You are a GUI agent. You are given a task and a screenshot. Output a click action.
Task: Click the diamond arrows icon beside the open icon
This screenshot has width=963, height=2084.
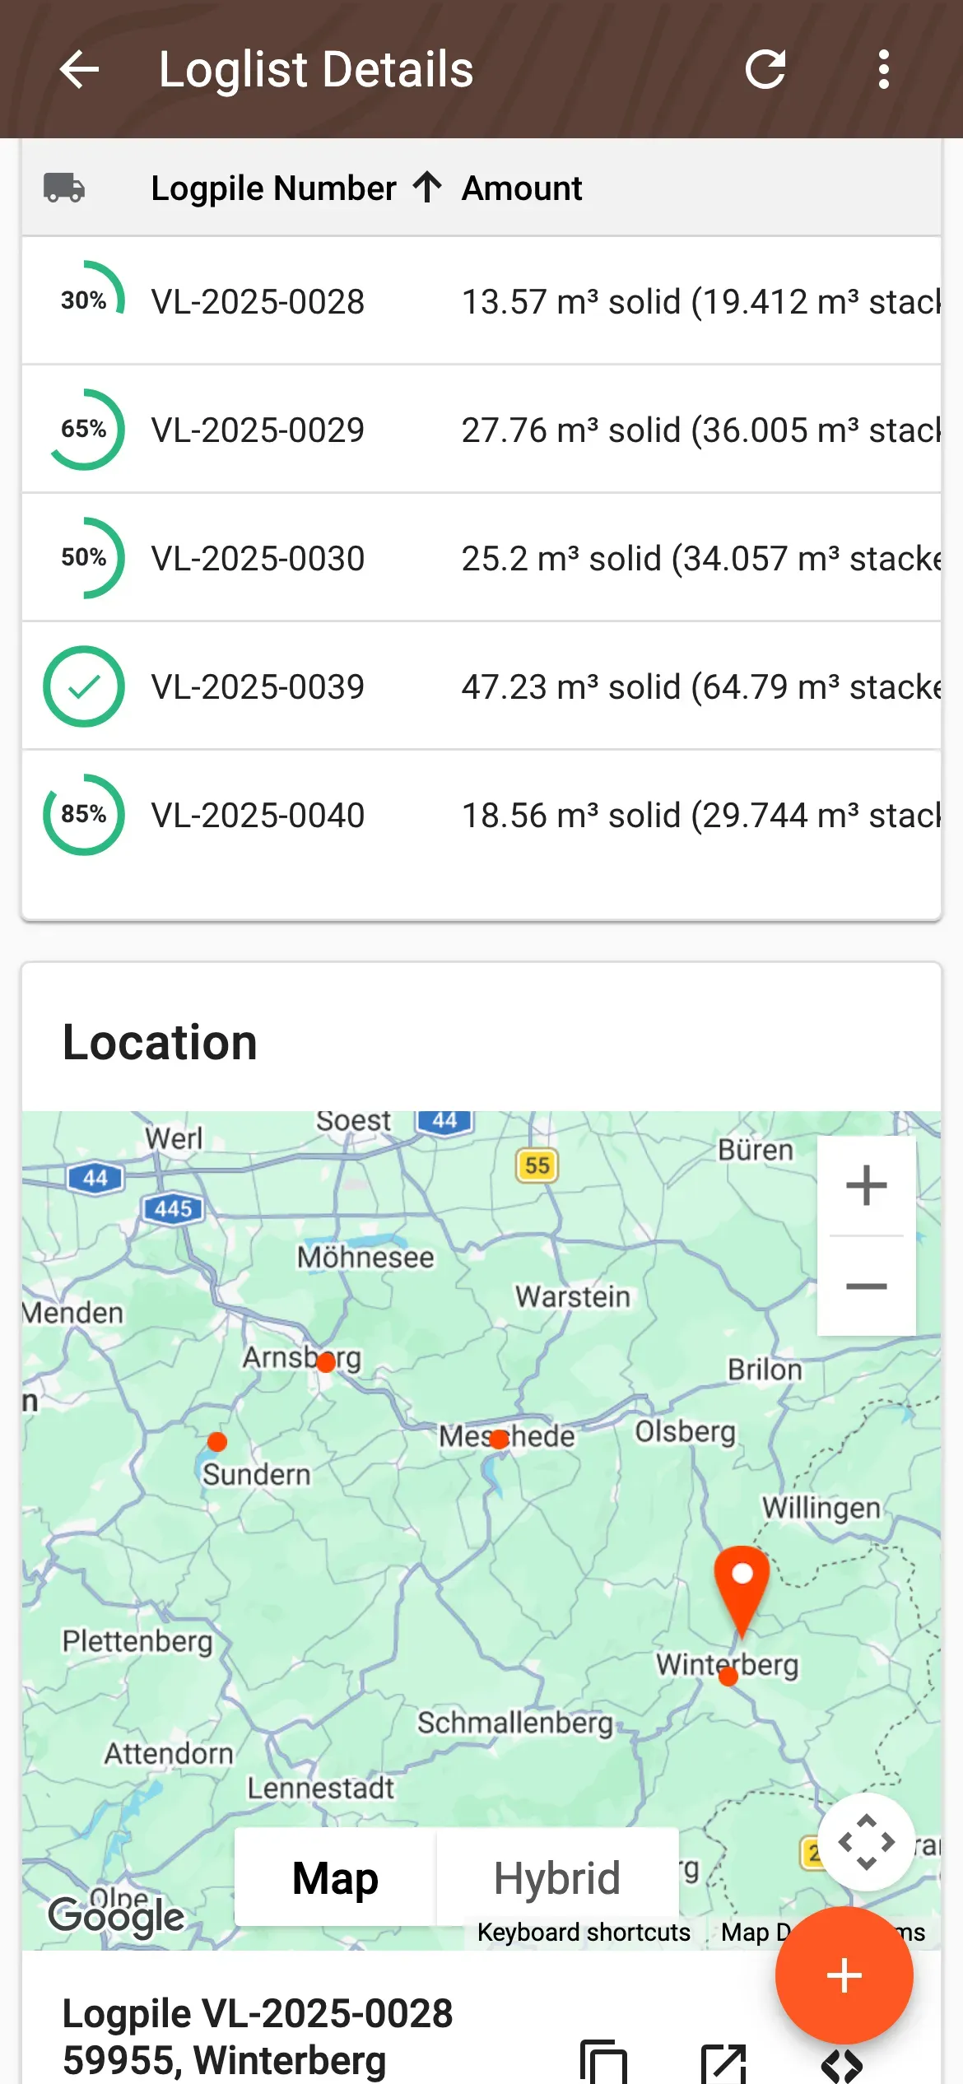pyautogui.click(x=842, y=2066)
